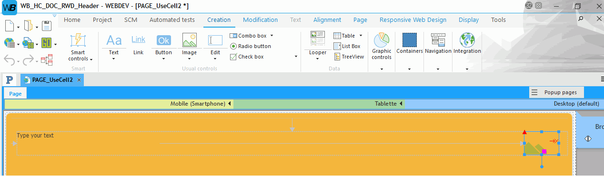The image size is (604, 176).
Task: Click the green GO run icon
Action: pos(46,43)
